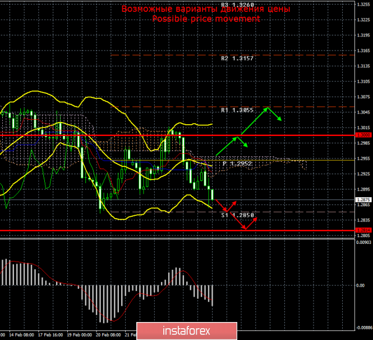The width and height of the screenshot is (373, 340).
Task: Click the 17 Feb 16:00 time label
Action: 50,335
